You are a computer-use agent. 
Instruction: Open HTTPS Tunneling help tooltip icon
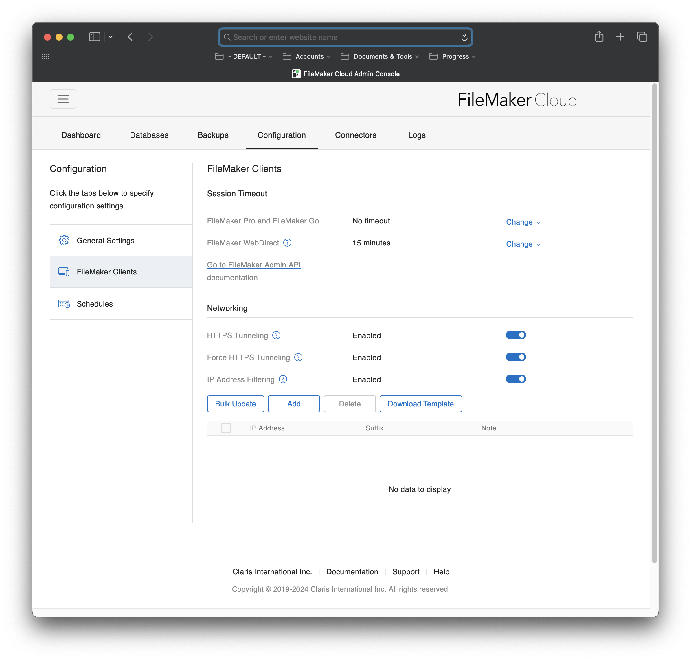pyautogui.click(x=276, y=335)
